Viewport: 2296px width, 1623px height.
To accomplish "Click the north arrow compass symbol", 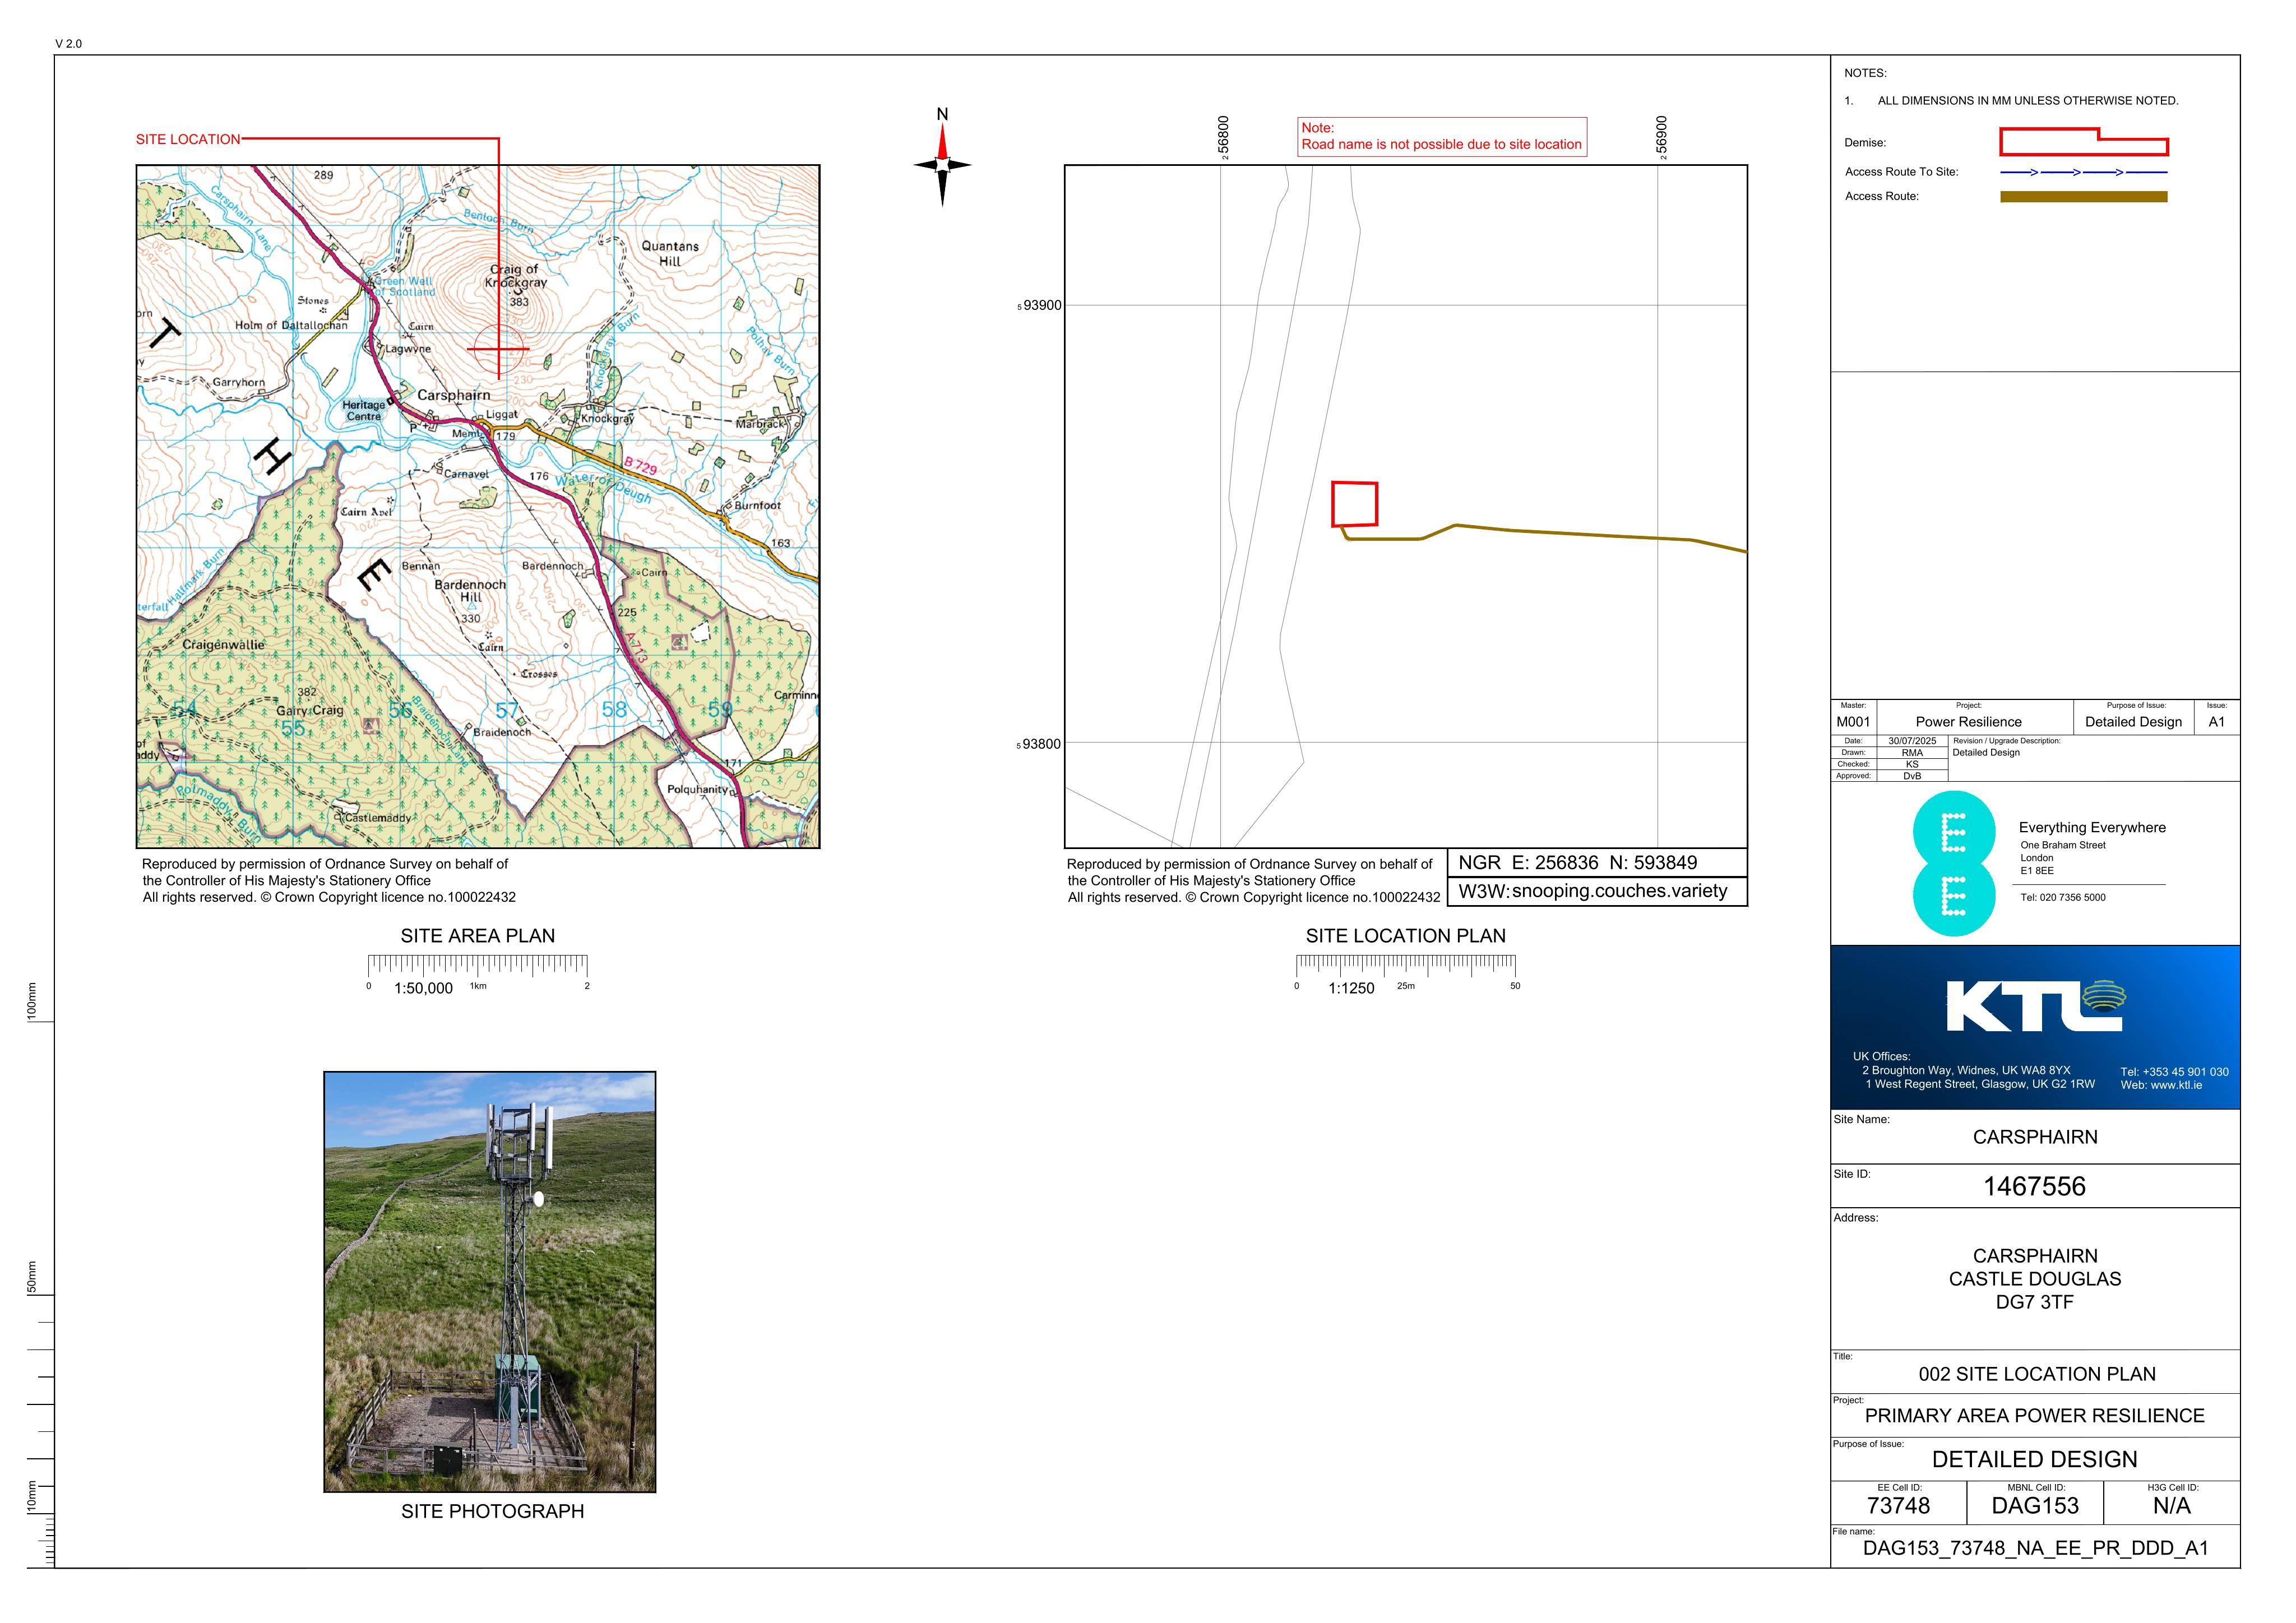I will (x=942, y=157).
